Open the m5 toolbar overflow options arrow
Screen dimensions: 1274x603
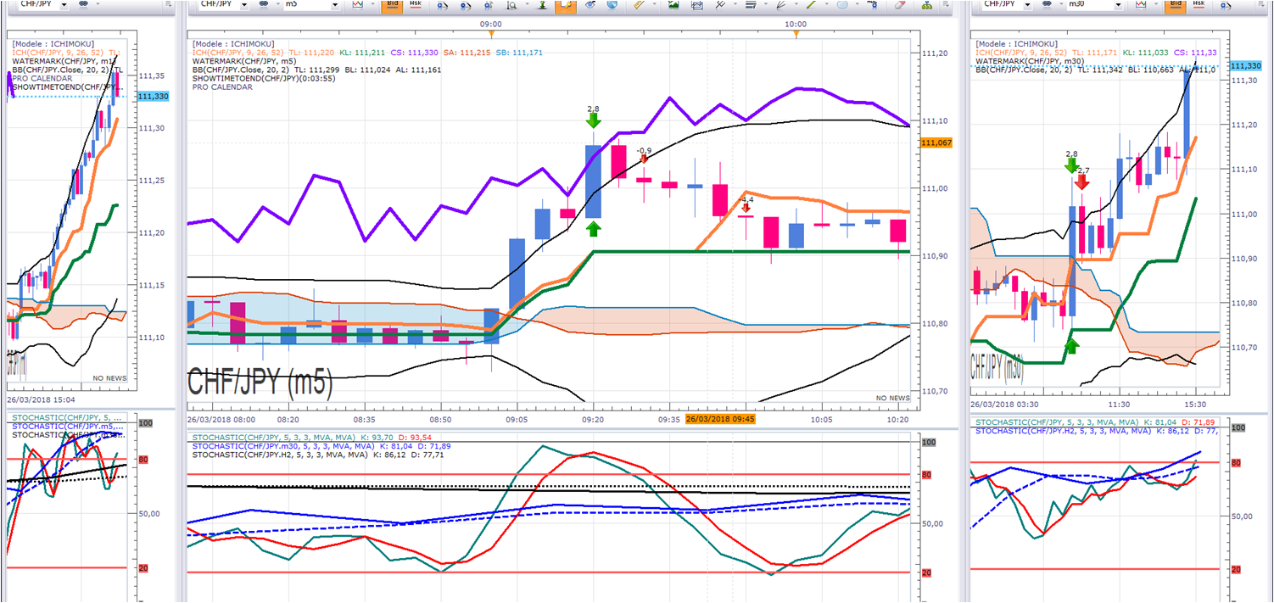[946, 5]
